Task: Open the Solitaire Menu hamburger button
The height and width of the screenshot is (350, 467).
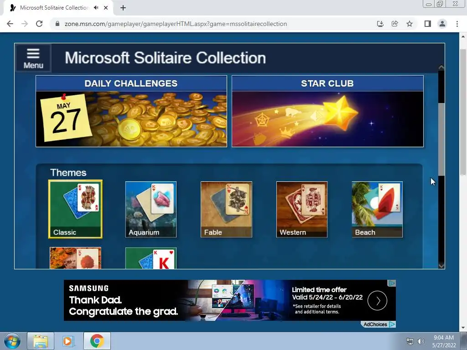Action: click(x=33, y=58)
